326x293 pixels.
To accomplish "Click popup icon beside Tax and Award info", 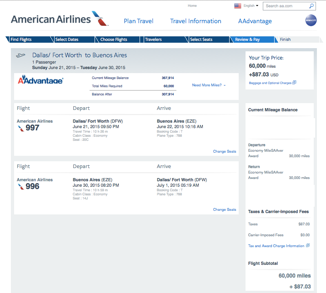I will tap(308, 246).
